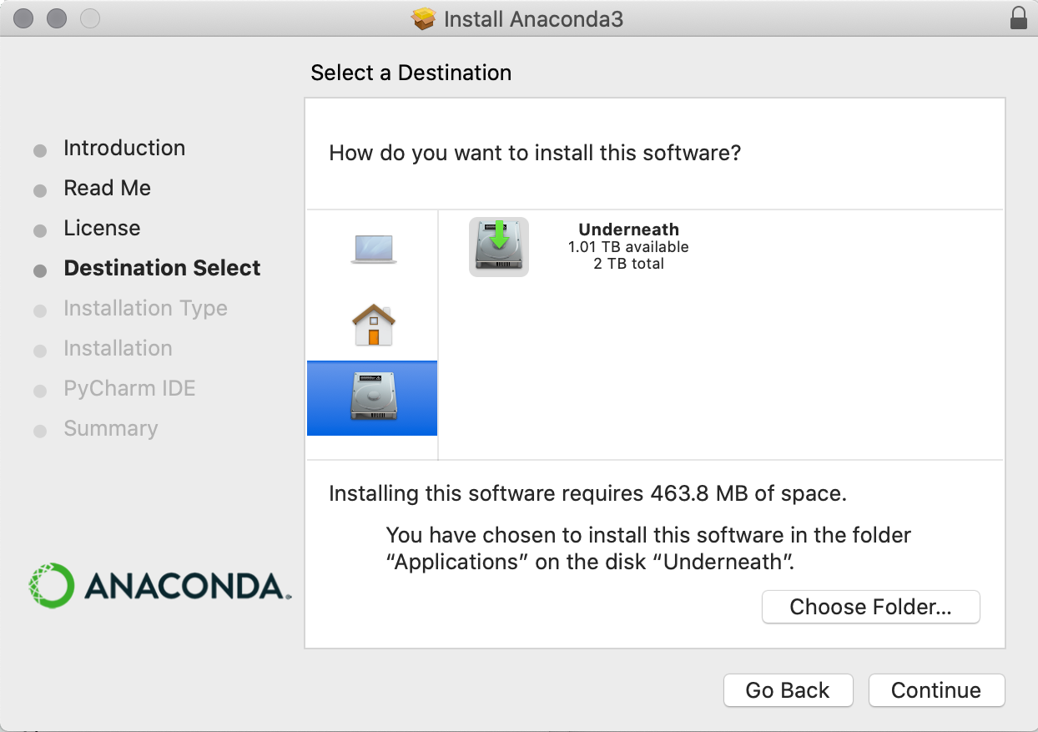Click the package box icon in title

[x=424, y=18]
